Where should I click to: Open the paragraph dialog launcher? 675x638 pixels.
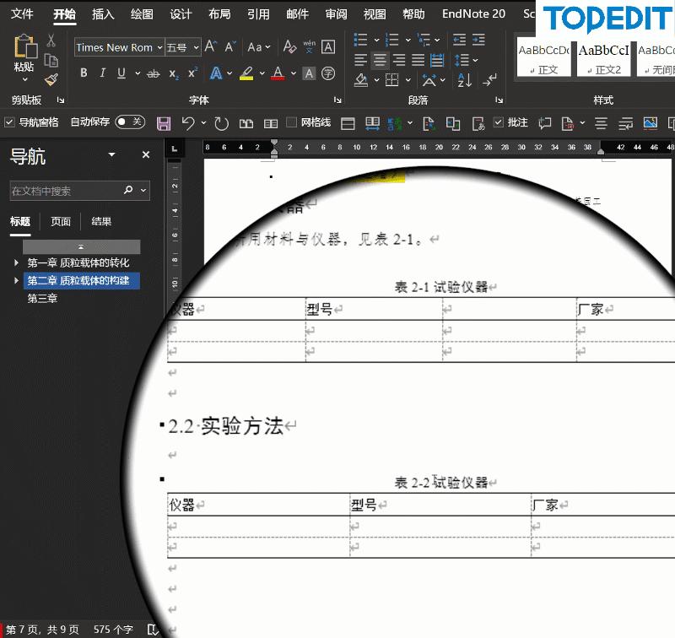point(499,100)
